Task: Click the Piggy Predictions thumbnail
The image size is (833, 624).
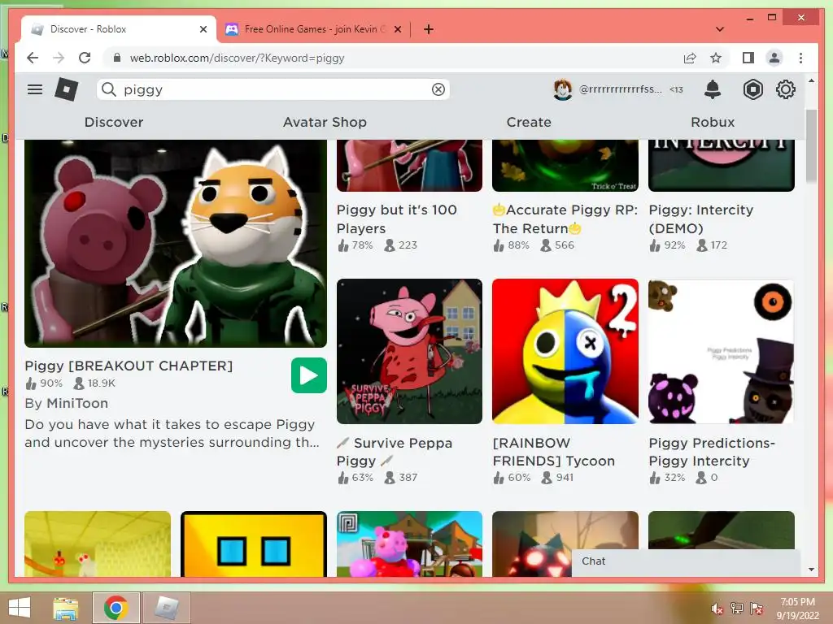Action: pyautogui.click(x=722, y=351)
